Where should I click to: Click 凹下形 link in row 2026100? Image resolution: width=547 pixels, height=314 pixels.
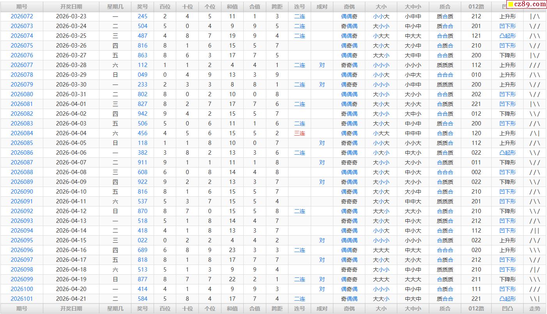click(507, 289)
